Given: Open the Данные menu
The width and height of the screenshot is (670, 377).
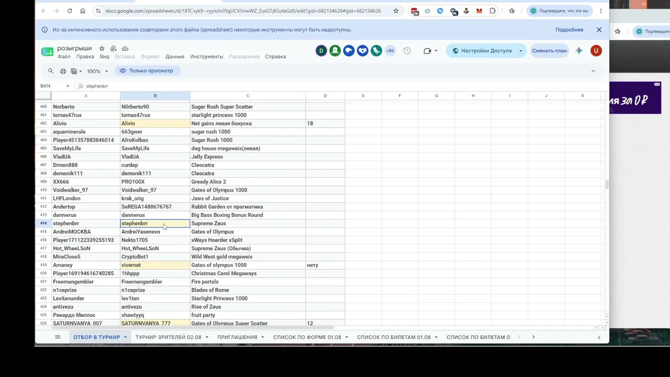Looking at the screenshot, I should [175, 57].
